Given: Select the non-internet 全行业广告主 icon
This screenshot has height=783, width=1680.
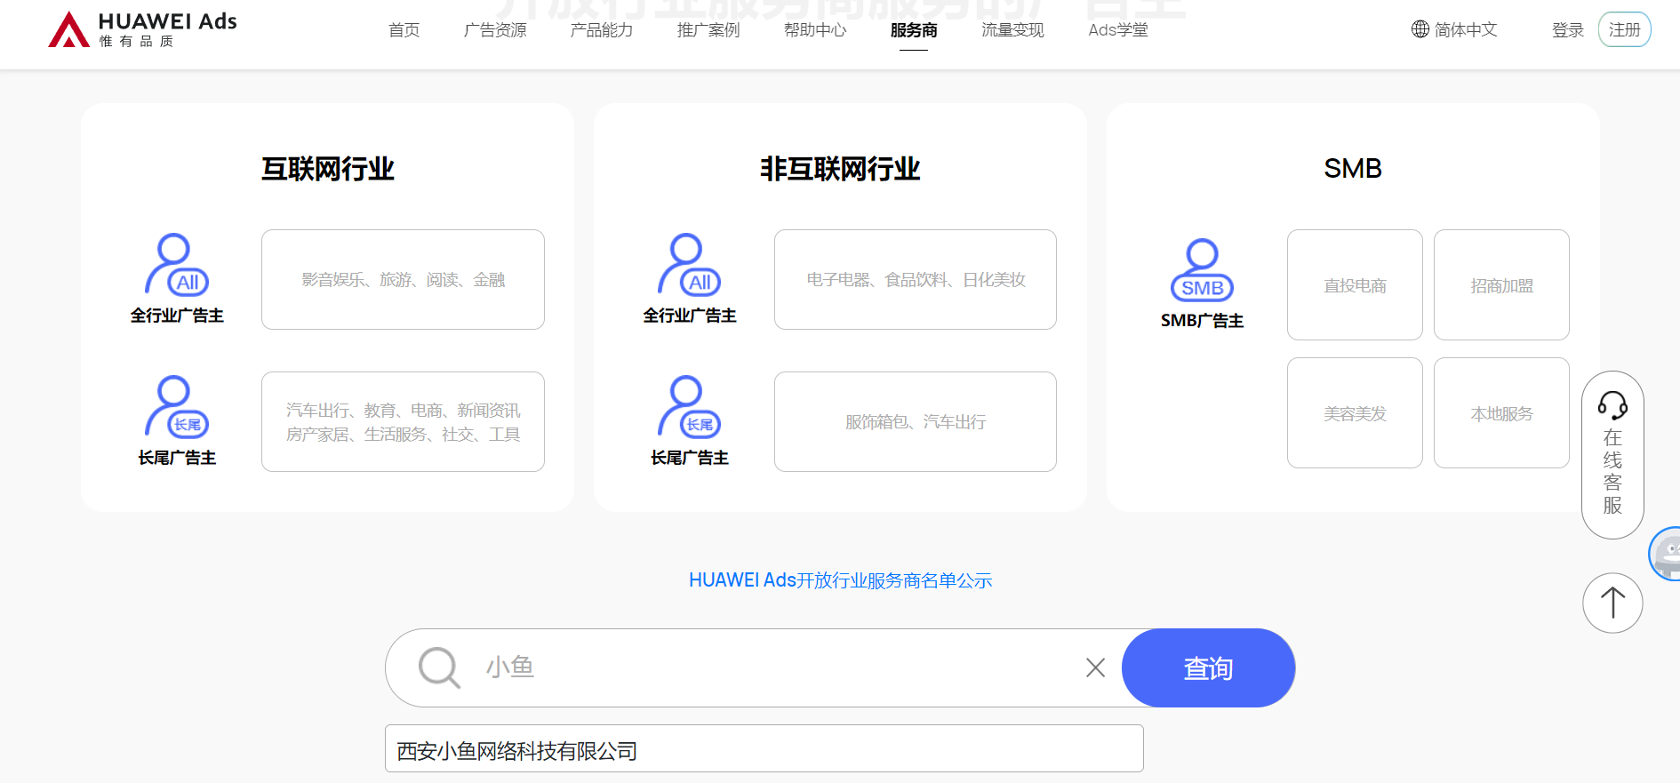Looking at the screenshot, I should point(689,265).
